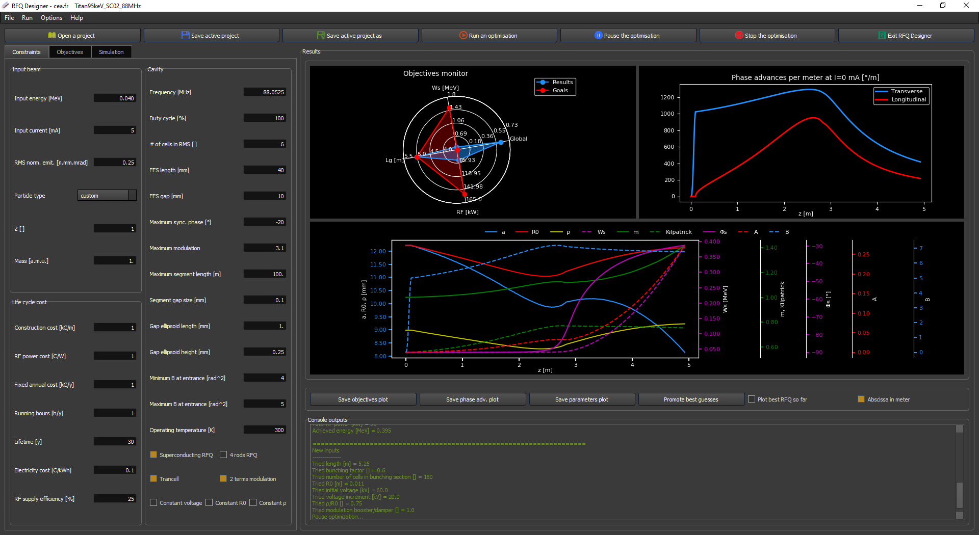
Task: Enable the Constant voltage checkbox
Action: [x=153, y=503]
